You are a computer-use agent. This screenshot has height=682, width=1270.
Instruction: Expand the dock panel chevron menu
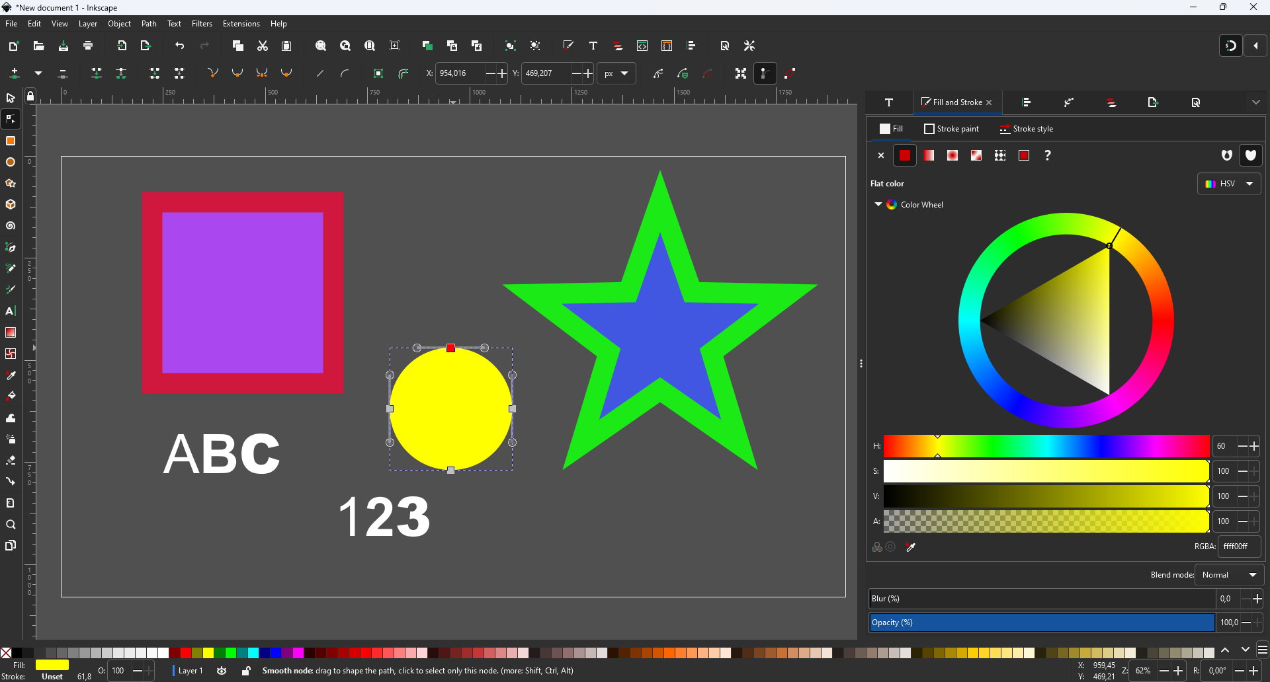(x=1255, y=102)
